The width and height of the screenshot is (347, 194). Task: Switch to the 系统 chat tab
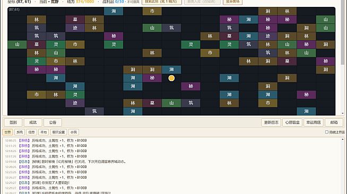20,132
